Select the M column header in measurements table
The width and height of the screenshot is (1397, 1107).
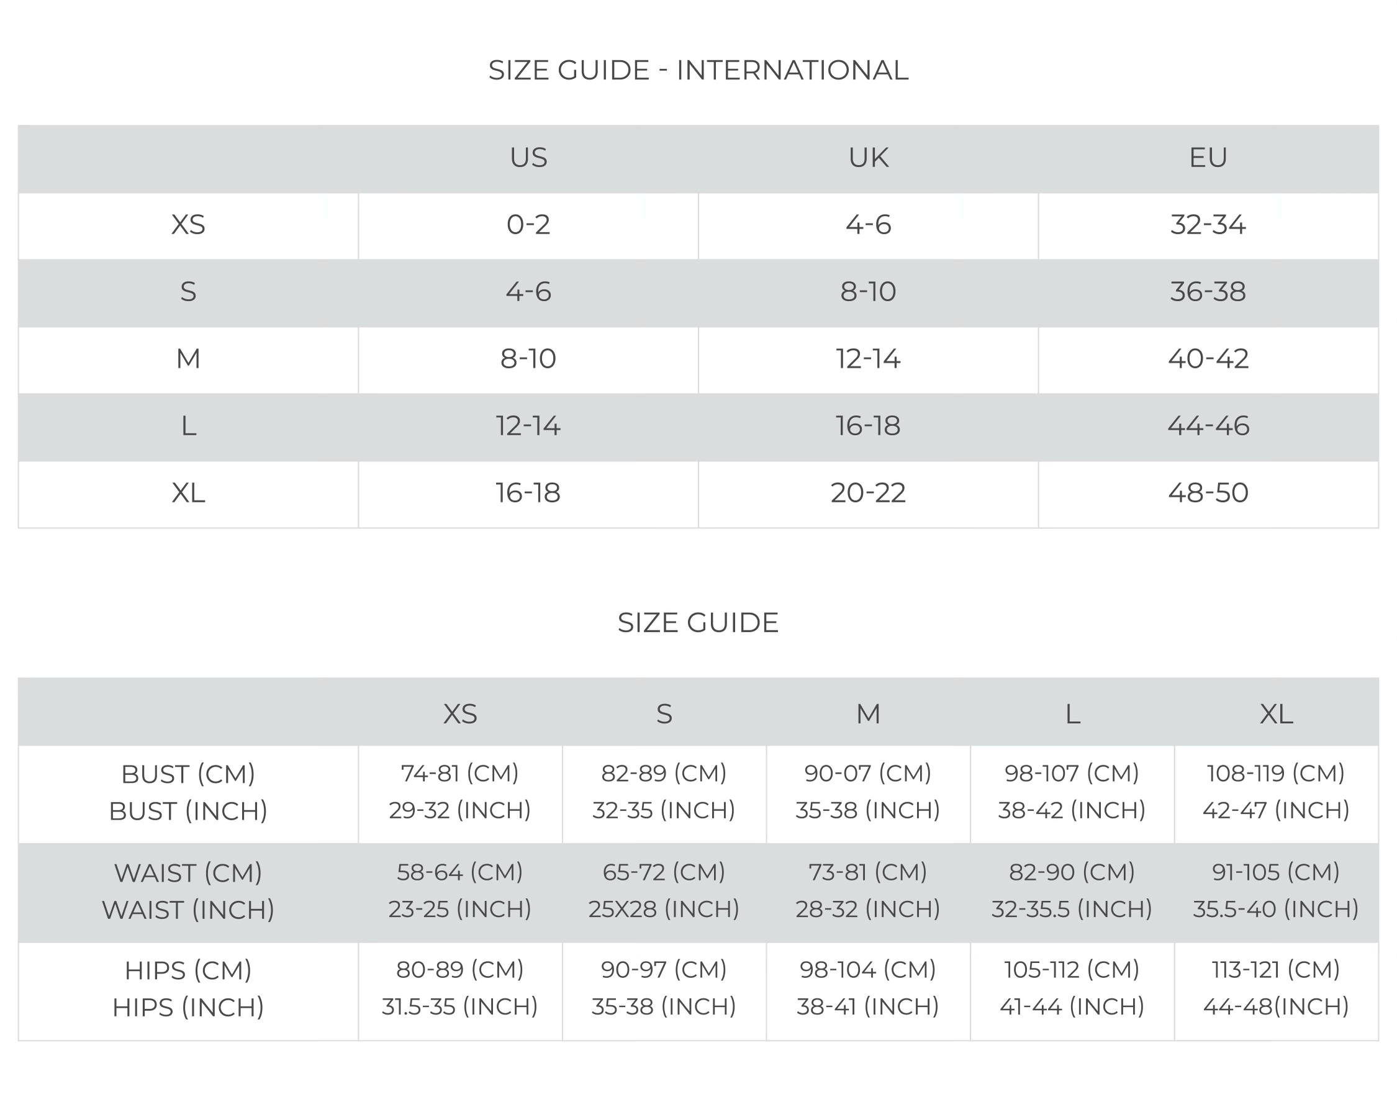867,715
